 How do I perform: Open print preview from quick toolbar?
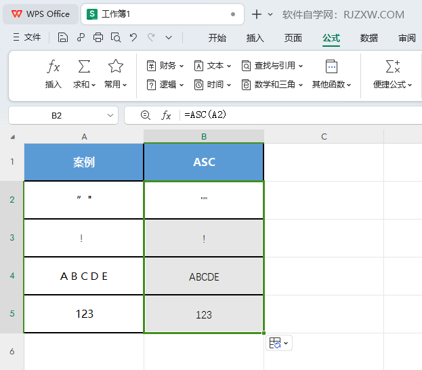[x=116, y=38]
